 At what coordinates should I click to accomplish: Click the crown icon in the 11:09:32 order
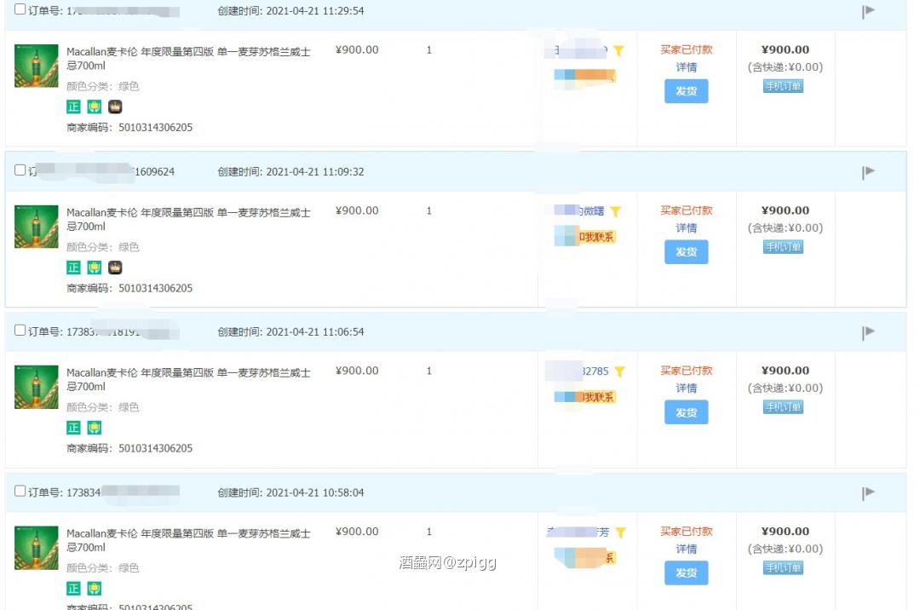pos(115,268)
